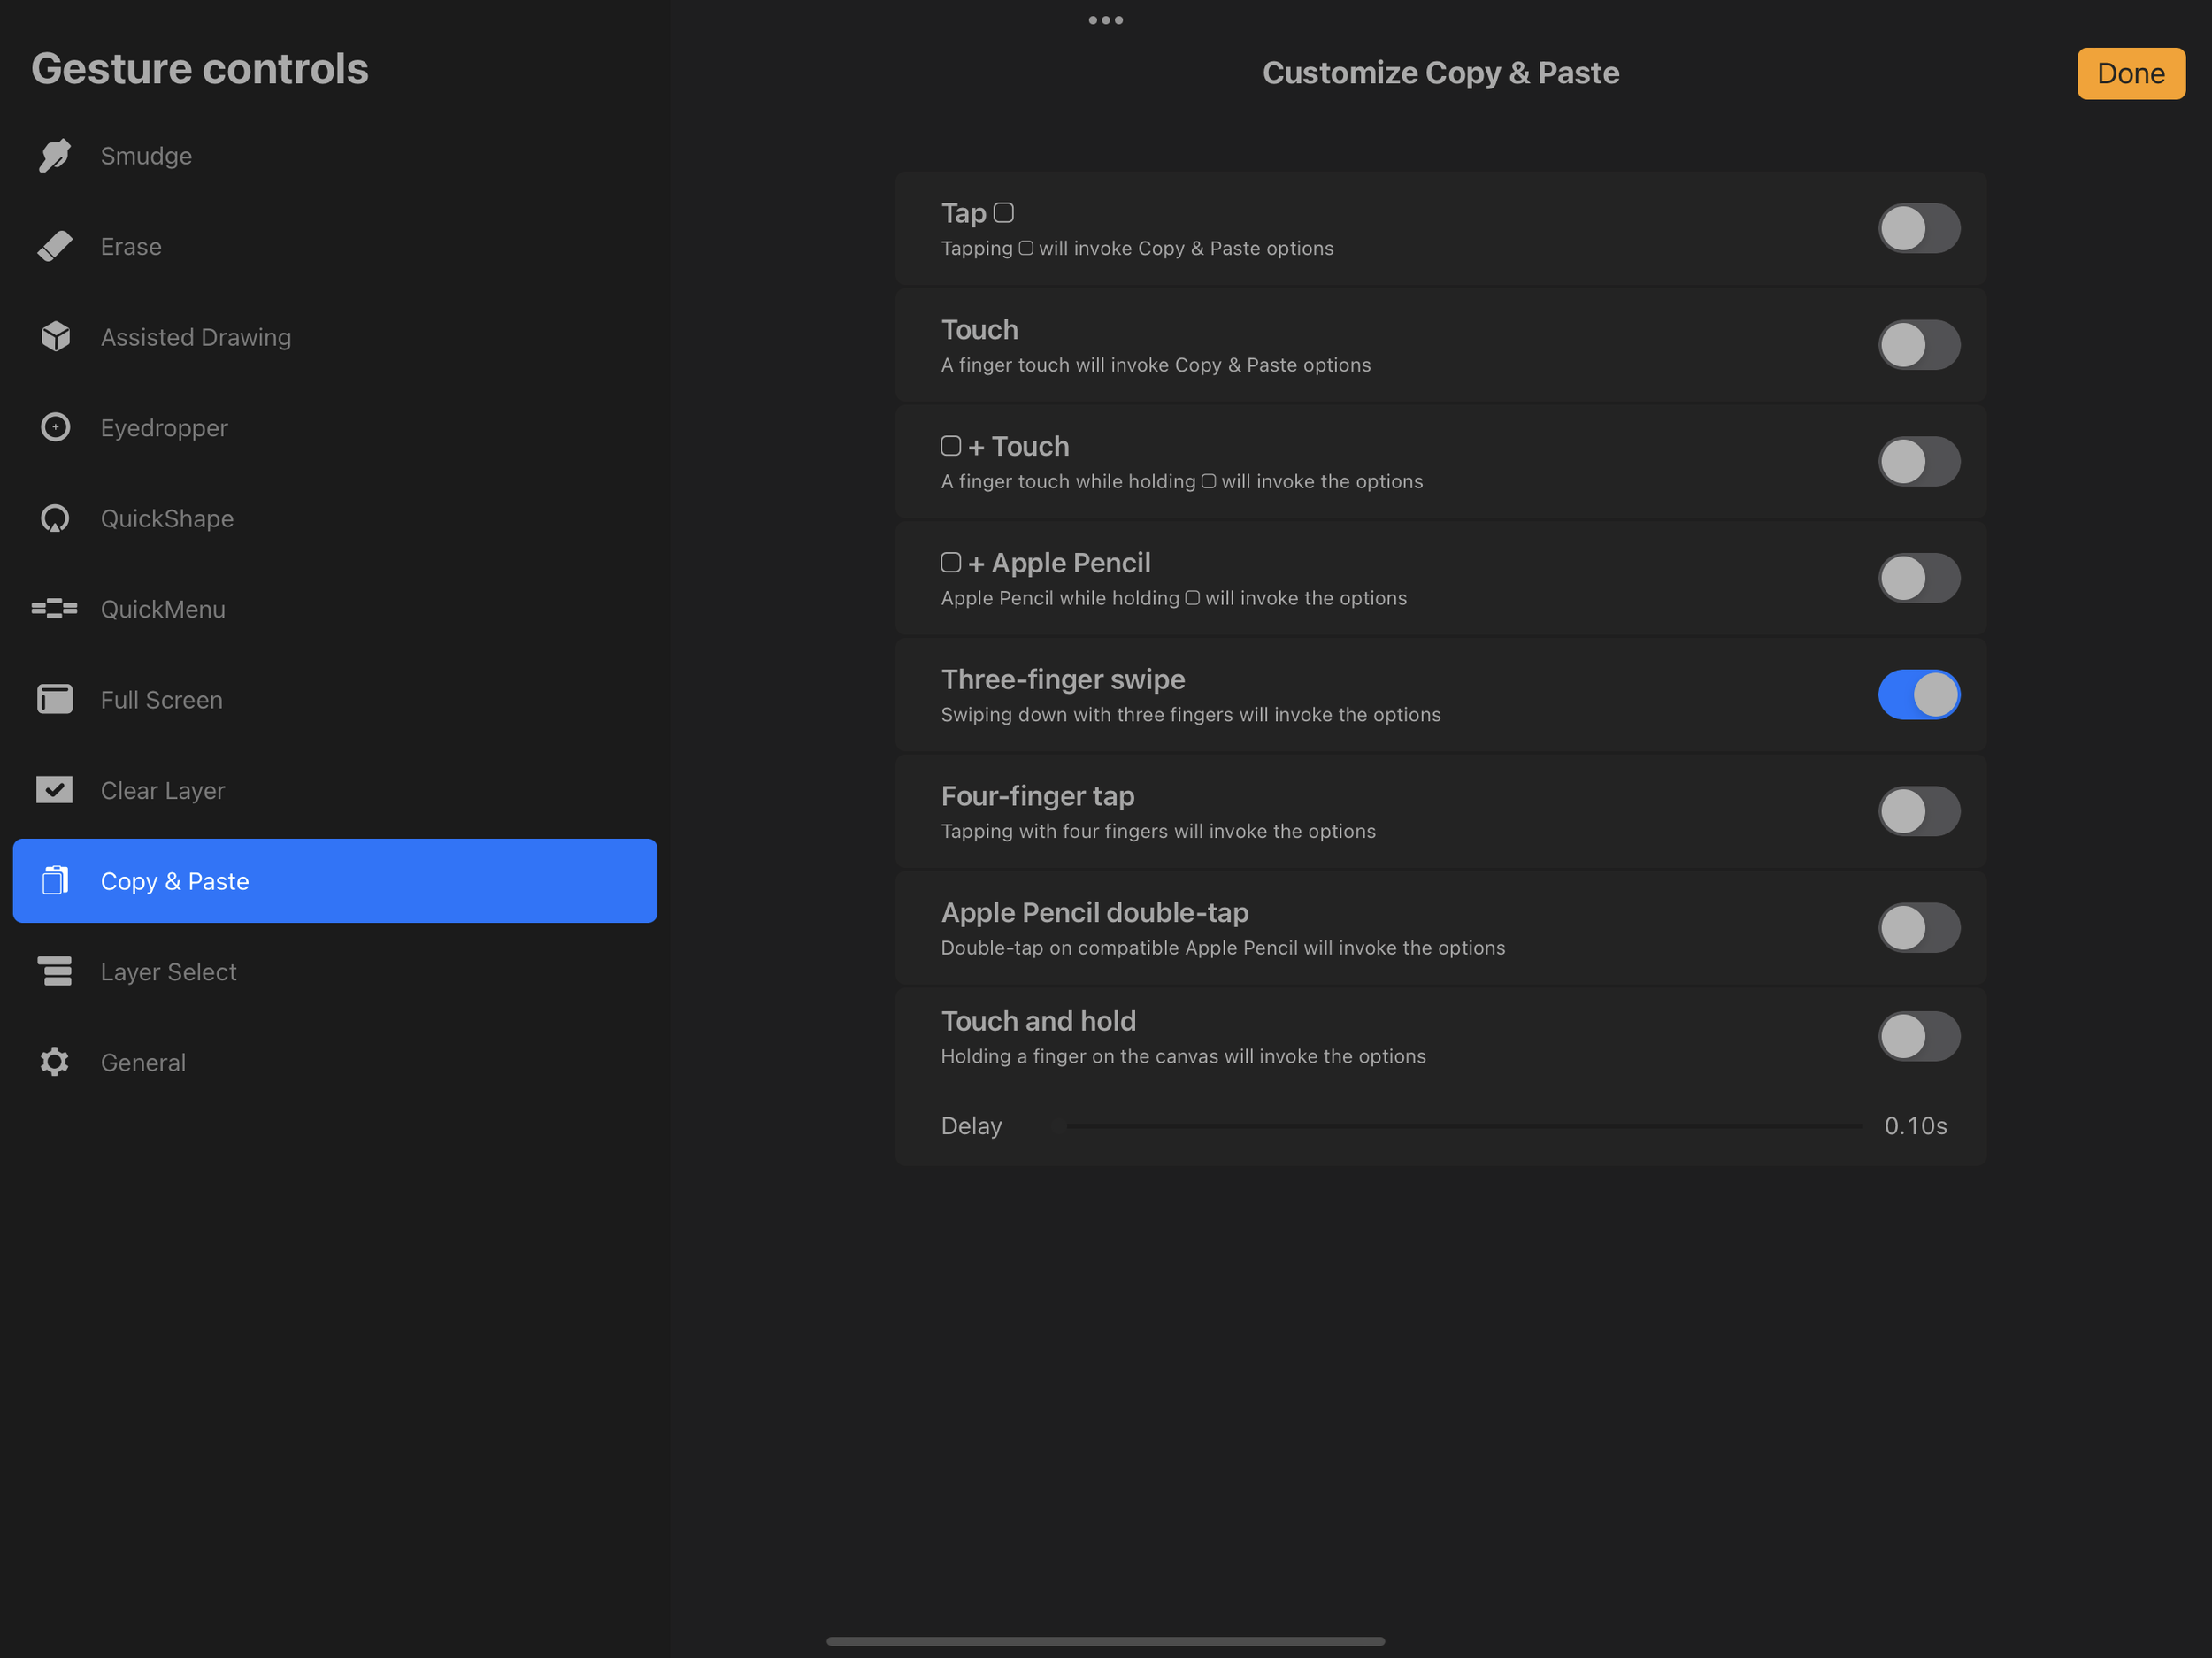Click the QuickMenu icon in sidebar
The width and height of the screenshot is (2212, 1658).
55,609
